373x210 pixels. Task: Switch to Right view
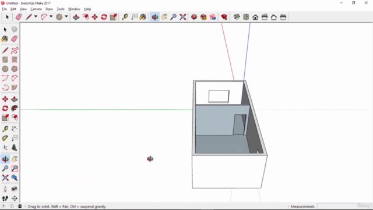(x=265, y=17)
